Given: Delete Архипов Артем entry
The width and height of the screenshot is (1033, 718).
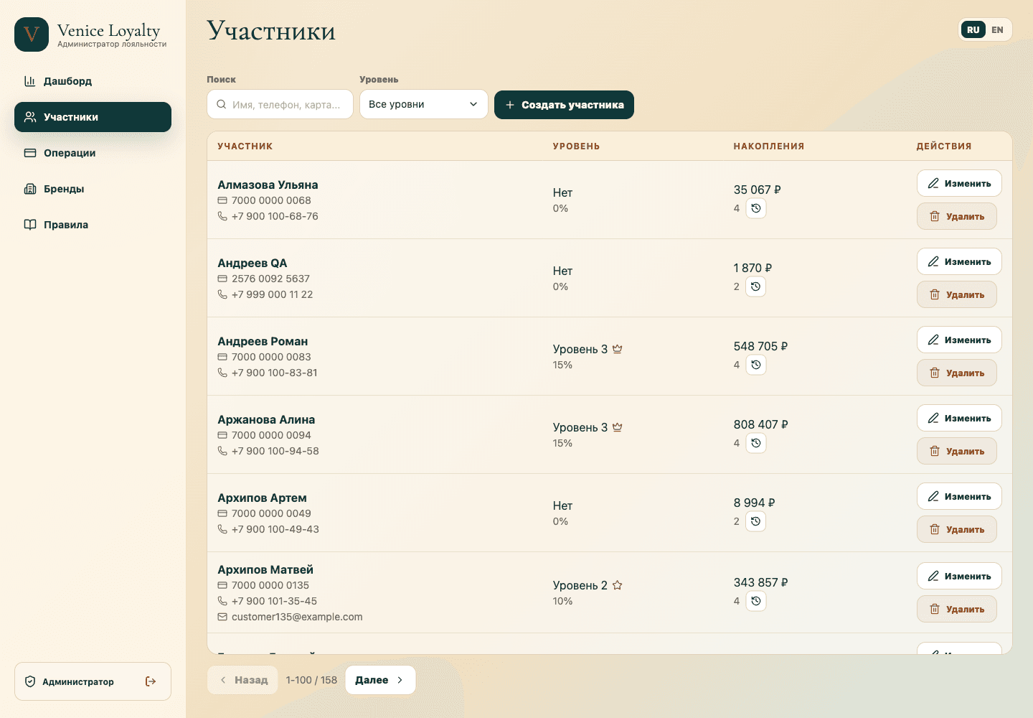Looking at the screenshot, I should (x=957, y=529).
